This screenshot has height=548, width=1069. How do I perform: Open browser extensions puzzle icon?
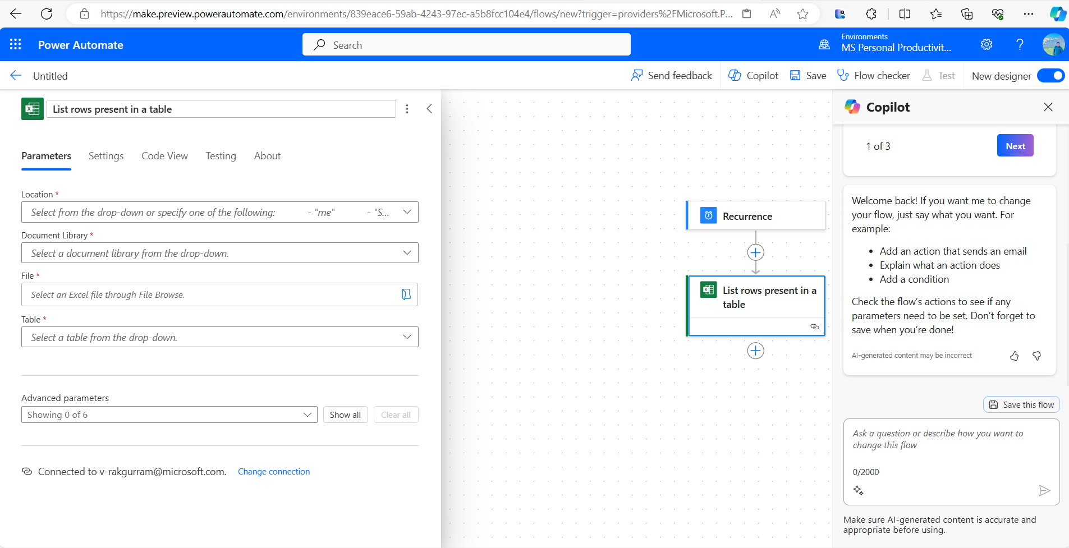click(x=871, y=14)
